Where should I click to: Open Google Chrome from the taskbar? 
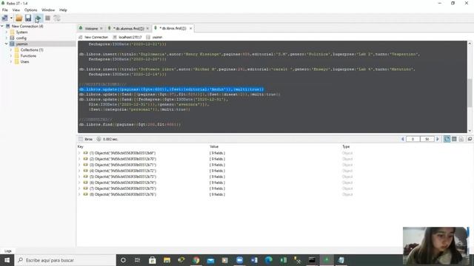pyautogui.click(x=196, y=260)
